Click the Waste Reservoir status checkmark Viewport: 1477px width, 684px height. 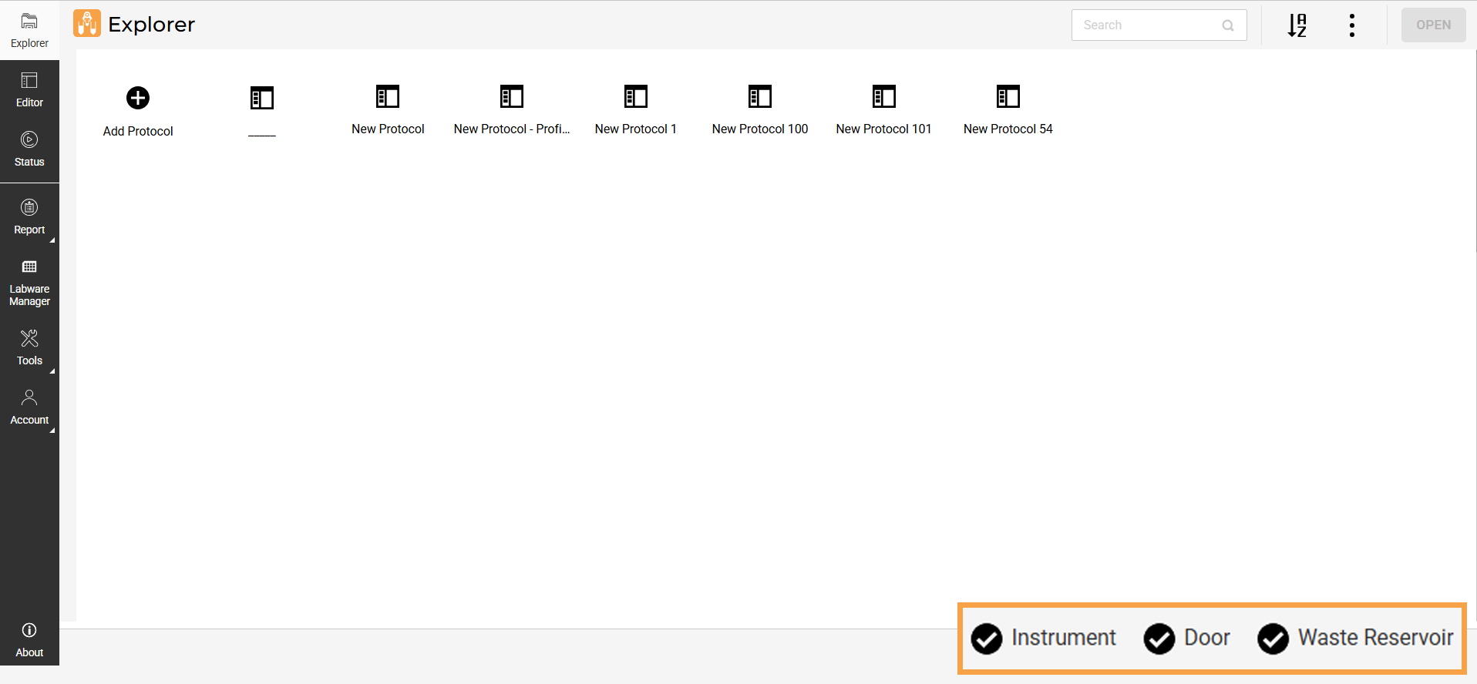pyautogui.click(x=1273, y=639)
